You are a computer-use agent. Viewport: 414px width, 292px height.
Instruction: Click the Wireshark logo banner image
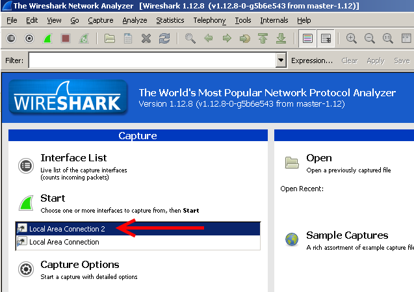tap(68, 98)
